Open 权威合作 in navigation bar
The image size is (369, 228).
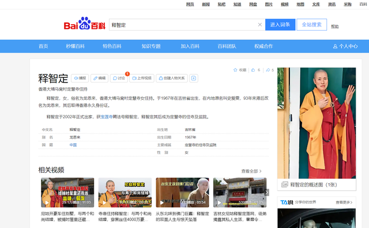263,46
